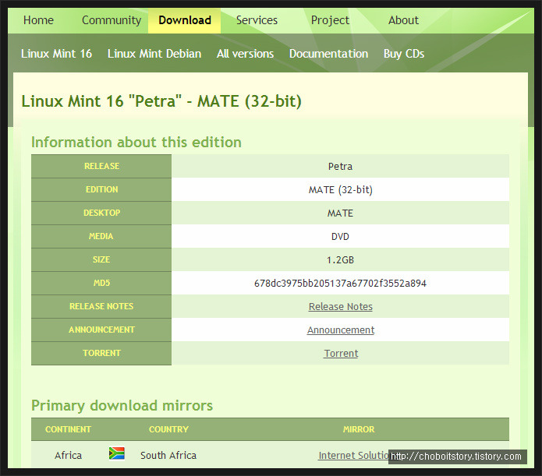This screenshot has height=476, width=542.
Task: Click the MD5 row header
Action: click(101, 284)
